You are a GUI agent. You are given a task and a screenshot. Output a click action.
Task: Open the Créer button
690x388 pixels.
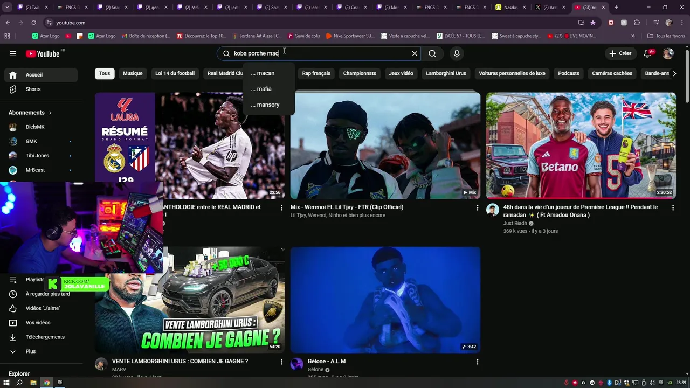pyautogui.click(x=620, y=53)
